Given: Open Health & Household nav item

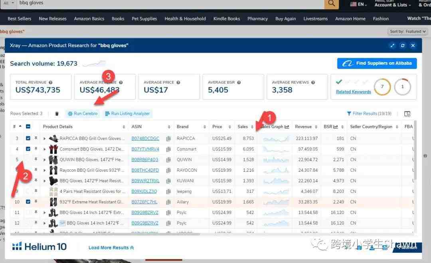Looking at the screenshot, I should point(185,19).
